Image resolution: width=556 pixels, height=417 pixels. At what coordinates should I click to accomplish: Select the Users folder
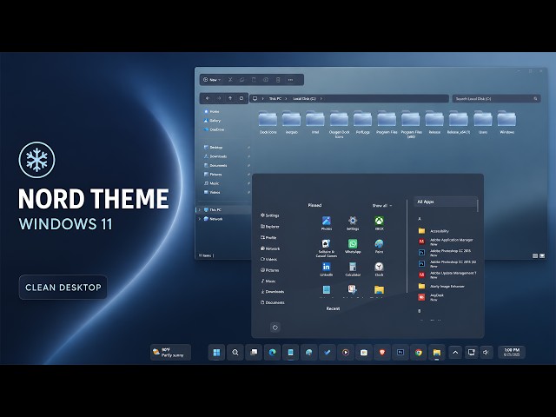point(483,122)
